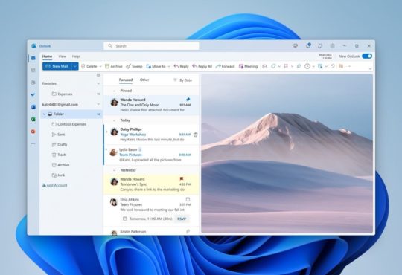This screenshot has height=275, width=402.
Task: Switch to the Other inbox tab
Action: (x=144, y=80)
